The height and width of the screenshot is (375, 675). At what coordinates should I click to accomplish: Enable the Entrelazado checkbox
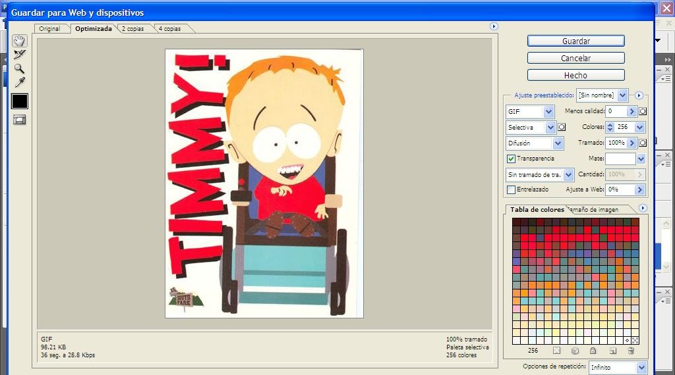click(511, 189)
